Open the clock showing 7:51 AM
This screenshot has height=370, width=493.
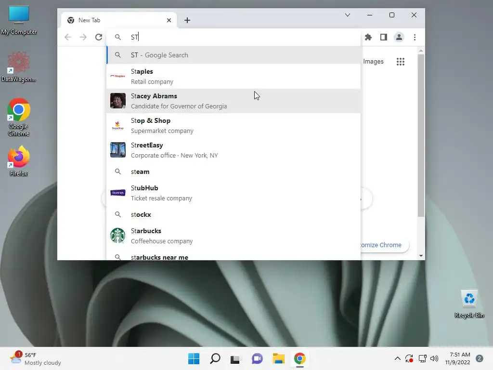[458, 358]
